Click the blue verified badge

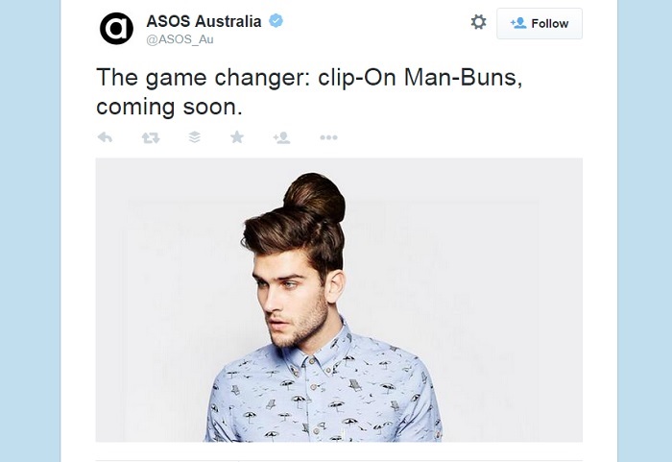[x=276, y=20]
